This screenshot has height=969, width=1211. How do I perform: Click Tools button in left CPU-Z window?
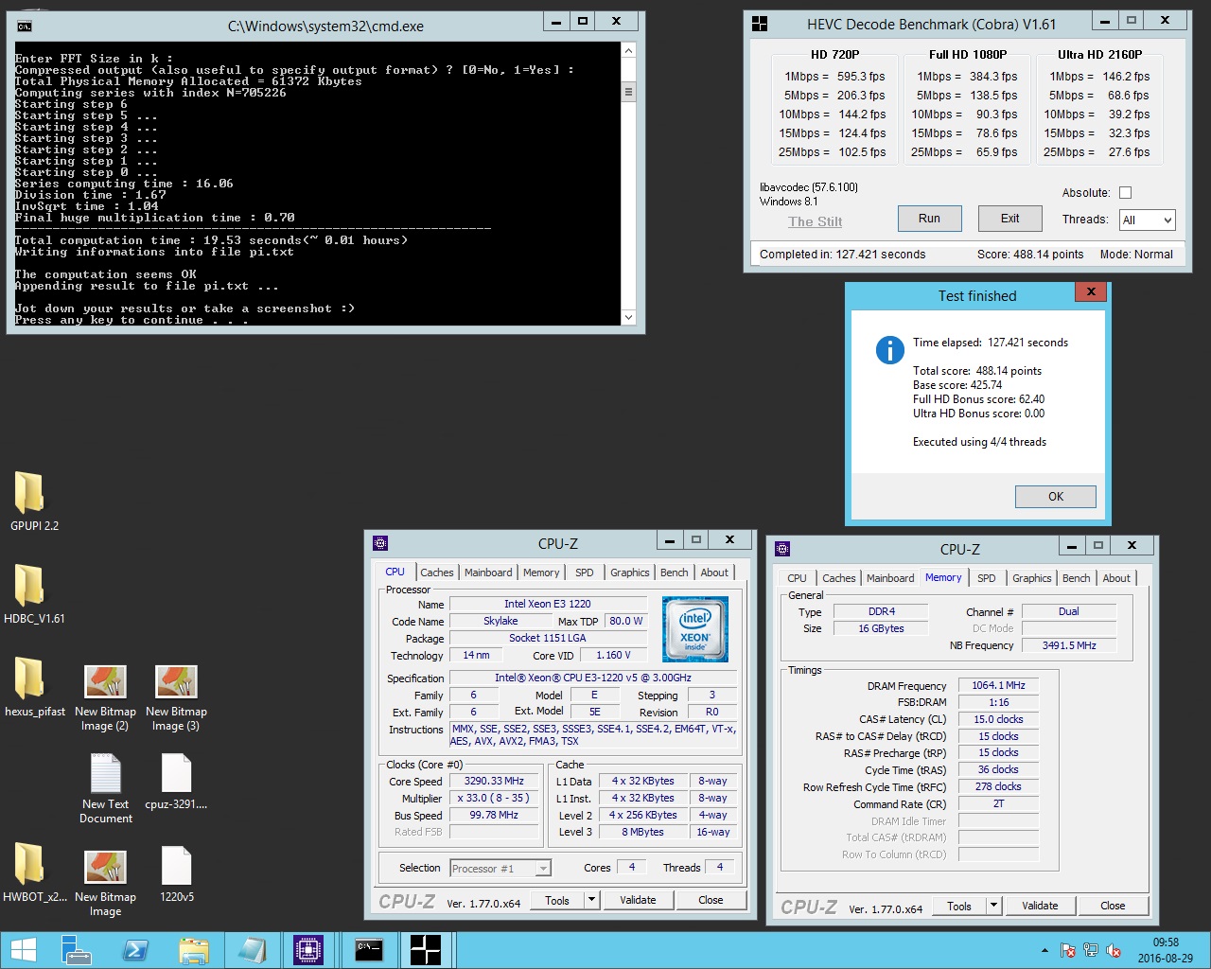coord(557,900)
